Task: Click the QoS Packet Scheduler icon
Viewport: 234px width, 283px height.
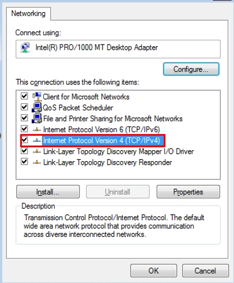Action: tap(37, 107)
